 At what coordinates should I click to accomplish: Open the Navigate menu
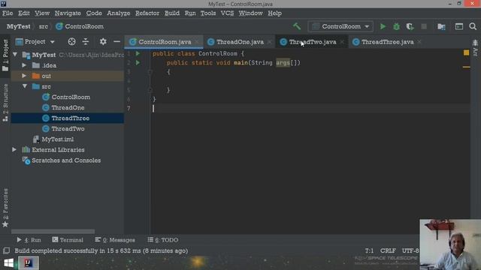(68, 13)
